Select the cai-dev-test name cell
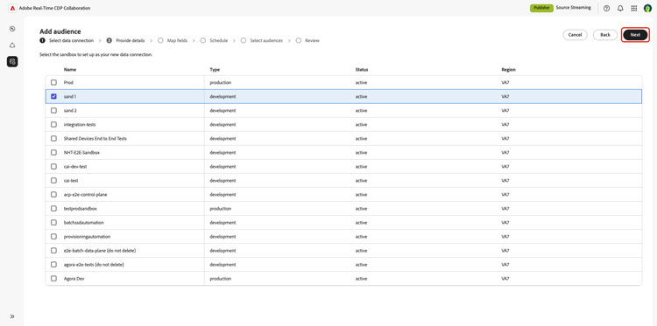The height and width of the screenshot is (326, 657). click(75, 167)
